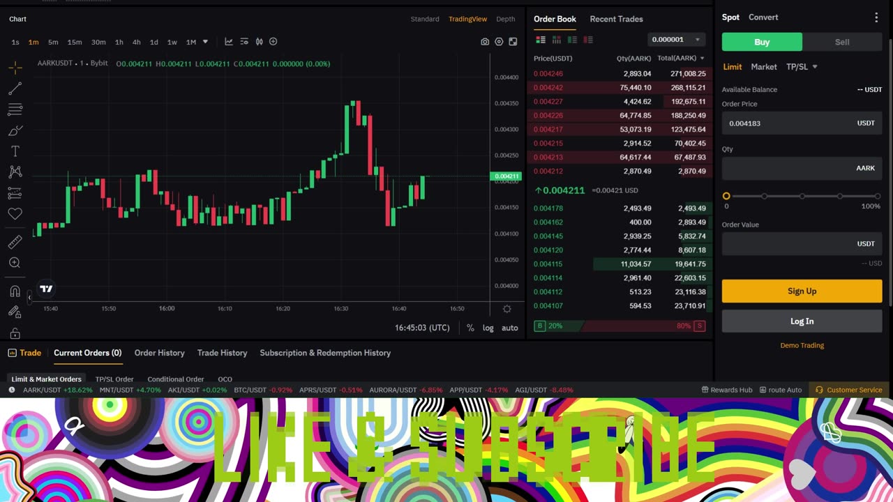
Task: Click the ticker clock icon
Action: (x=12, y=390)
